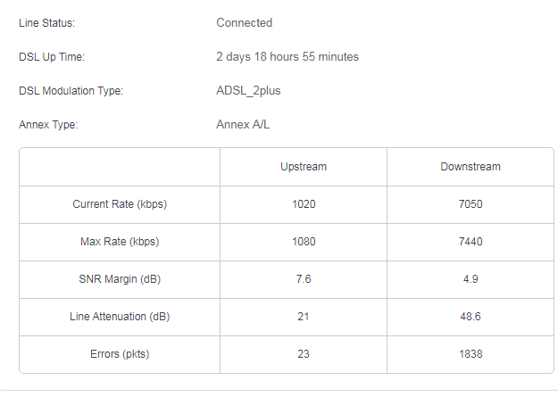Click the upstream current rate 1020

(304, 204)
